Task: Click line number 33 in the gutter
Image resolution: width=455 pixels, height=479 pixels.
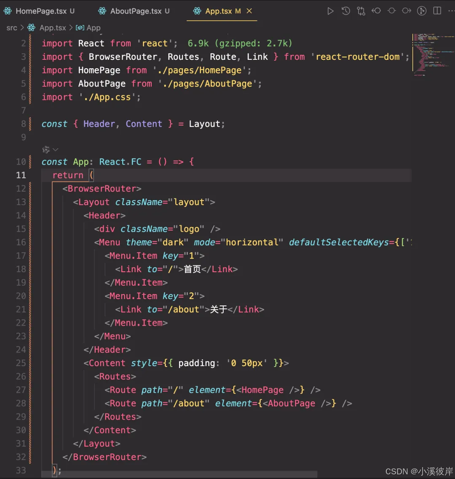Action: click(x=21, y=470)
